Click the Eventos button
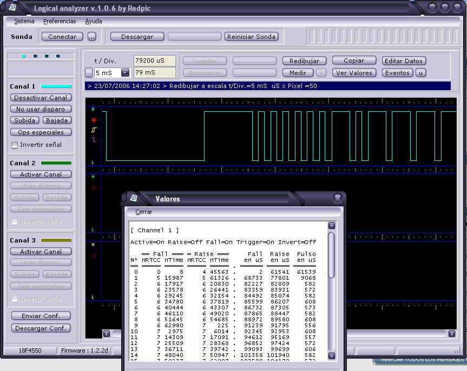This screenshot has height=371, width=467. [397, 73]
